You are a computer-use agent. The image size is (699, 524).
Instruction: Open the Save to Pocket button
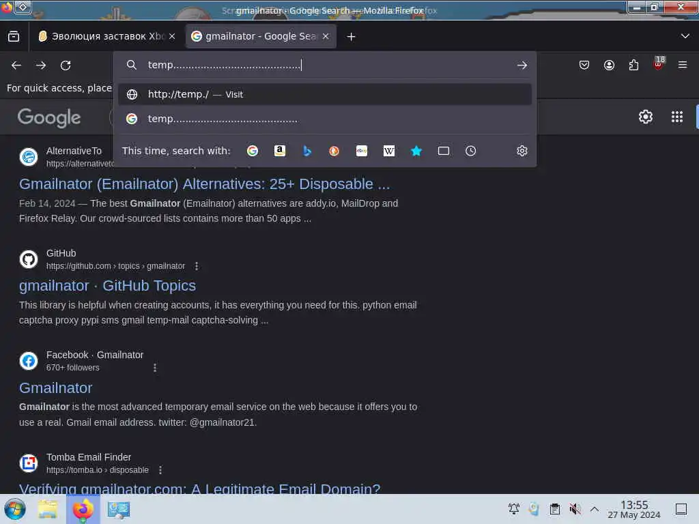(x=584, y=65)
